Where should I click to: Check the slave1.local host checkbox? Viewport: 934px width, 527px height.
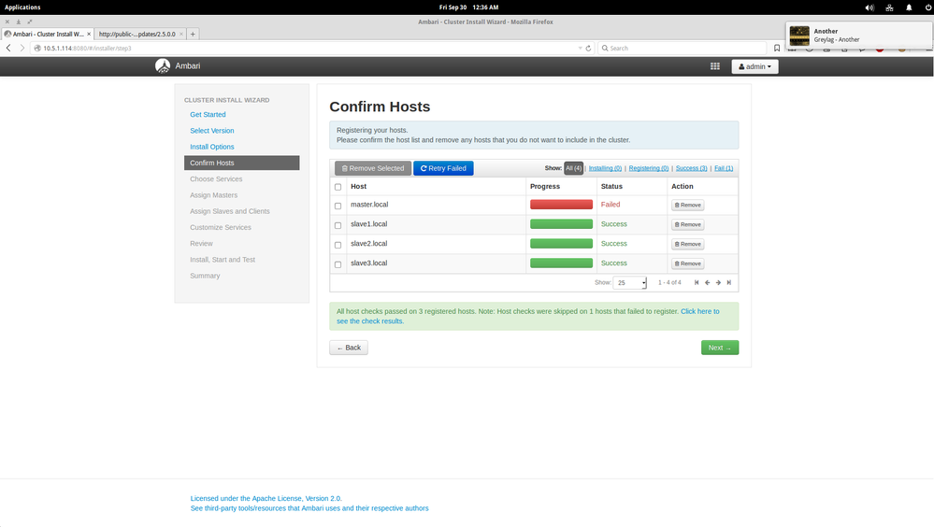(x=338, y=226)
